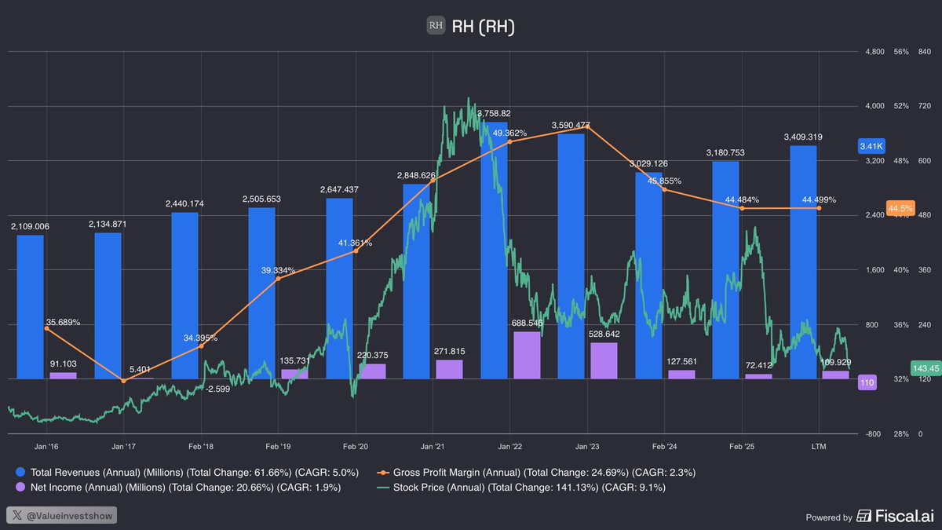Click the Jan '17 axis label
Screen dimensions: 942x530
pos(123,446)
